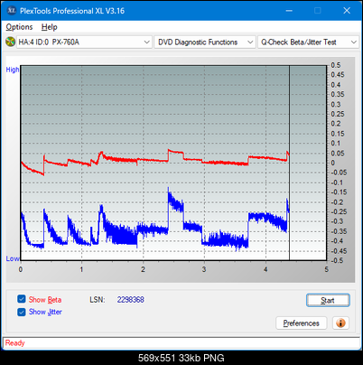Click the disc icon beside the drive selector

pyautogui.click(x=11, y=42)
